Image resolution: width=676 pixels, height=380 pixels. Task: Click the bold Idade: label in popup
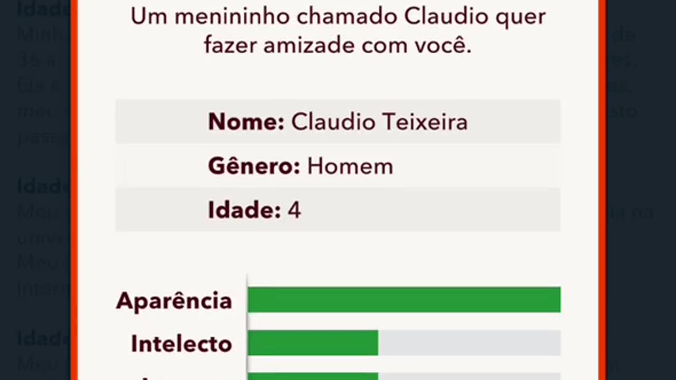tap(244, 211)
